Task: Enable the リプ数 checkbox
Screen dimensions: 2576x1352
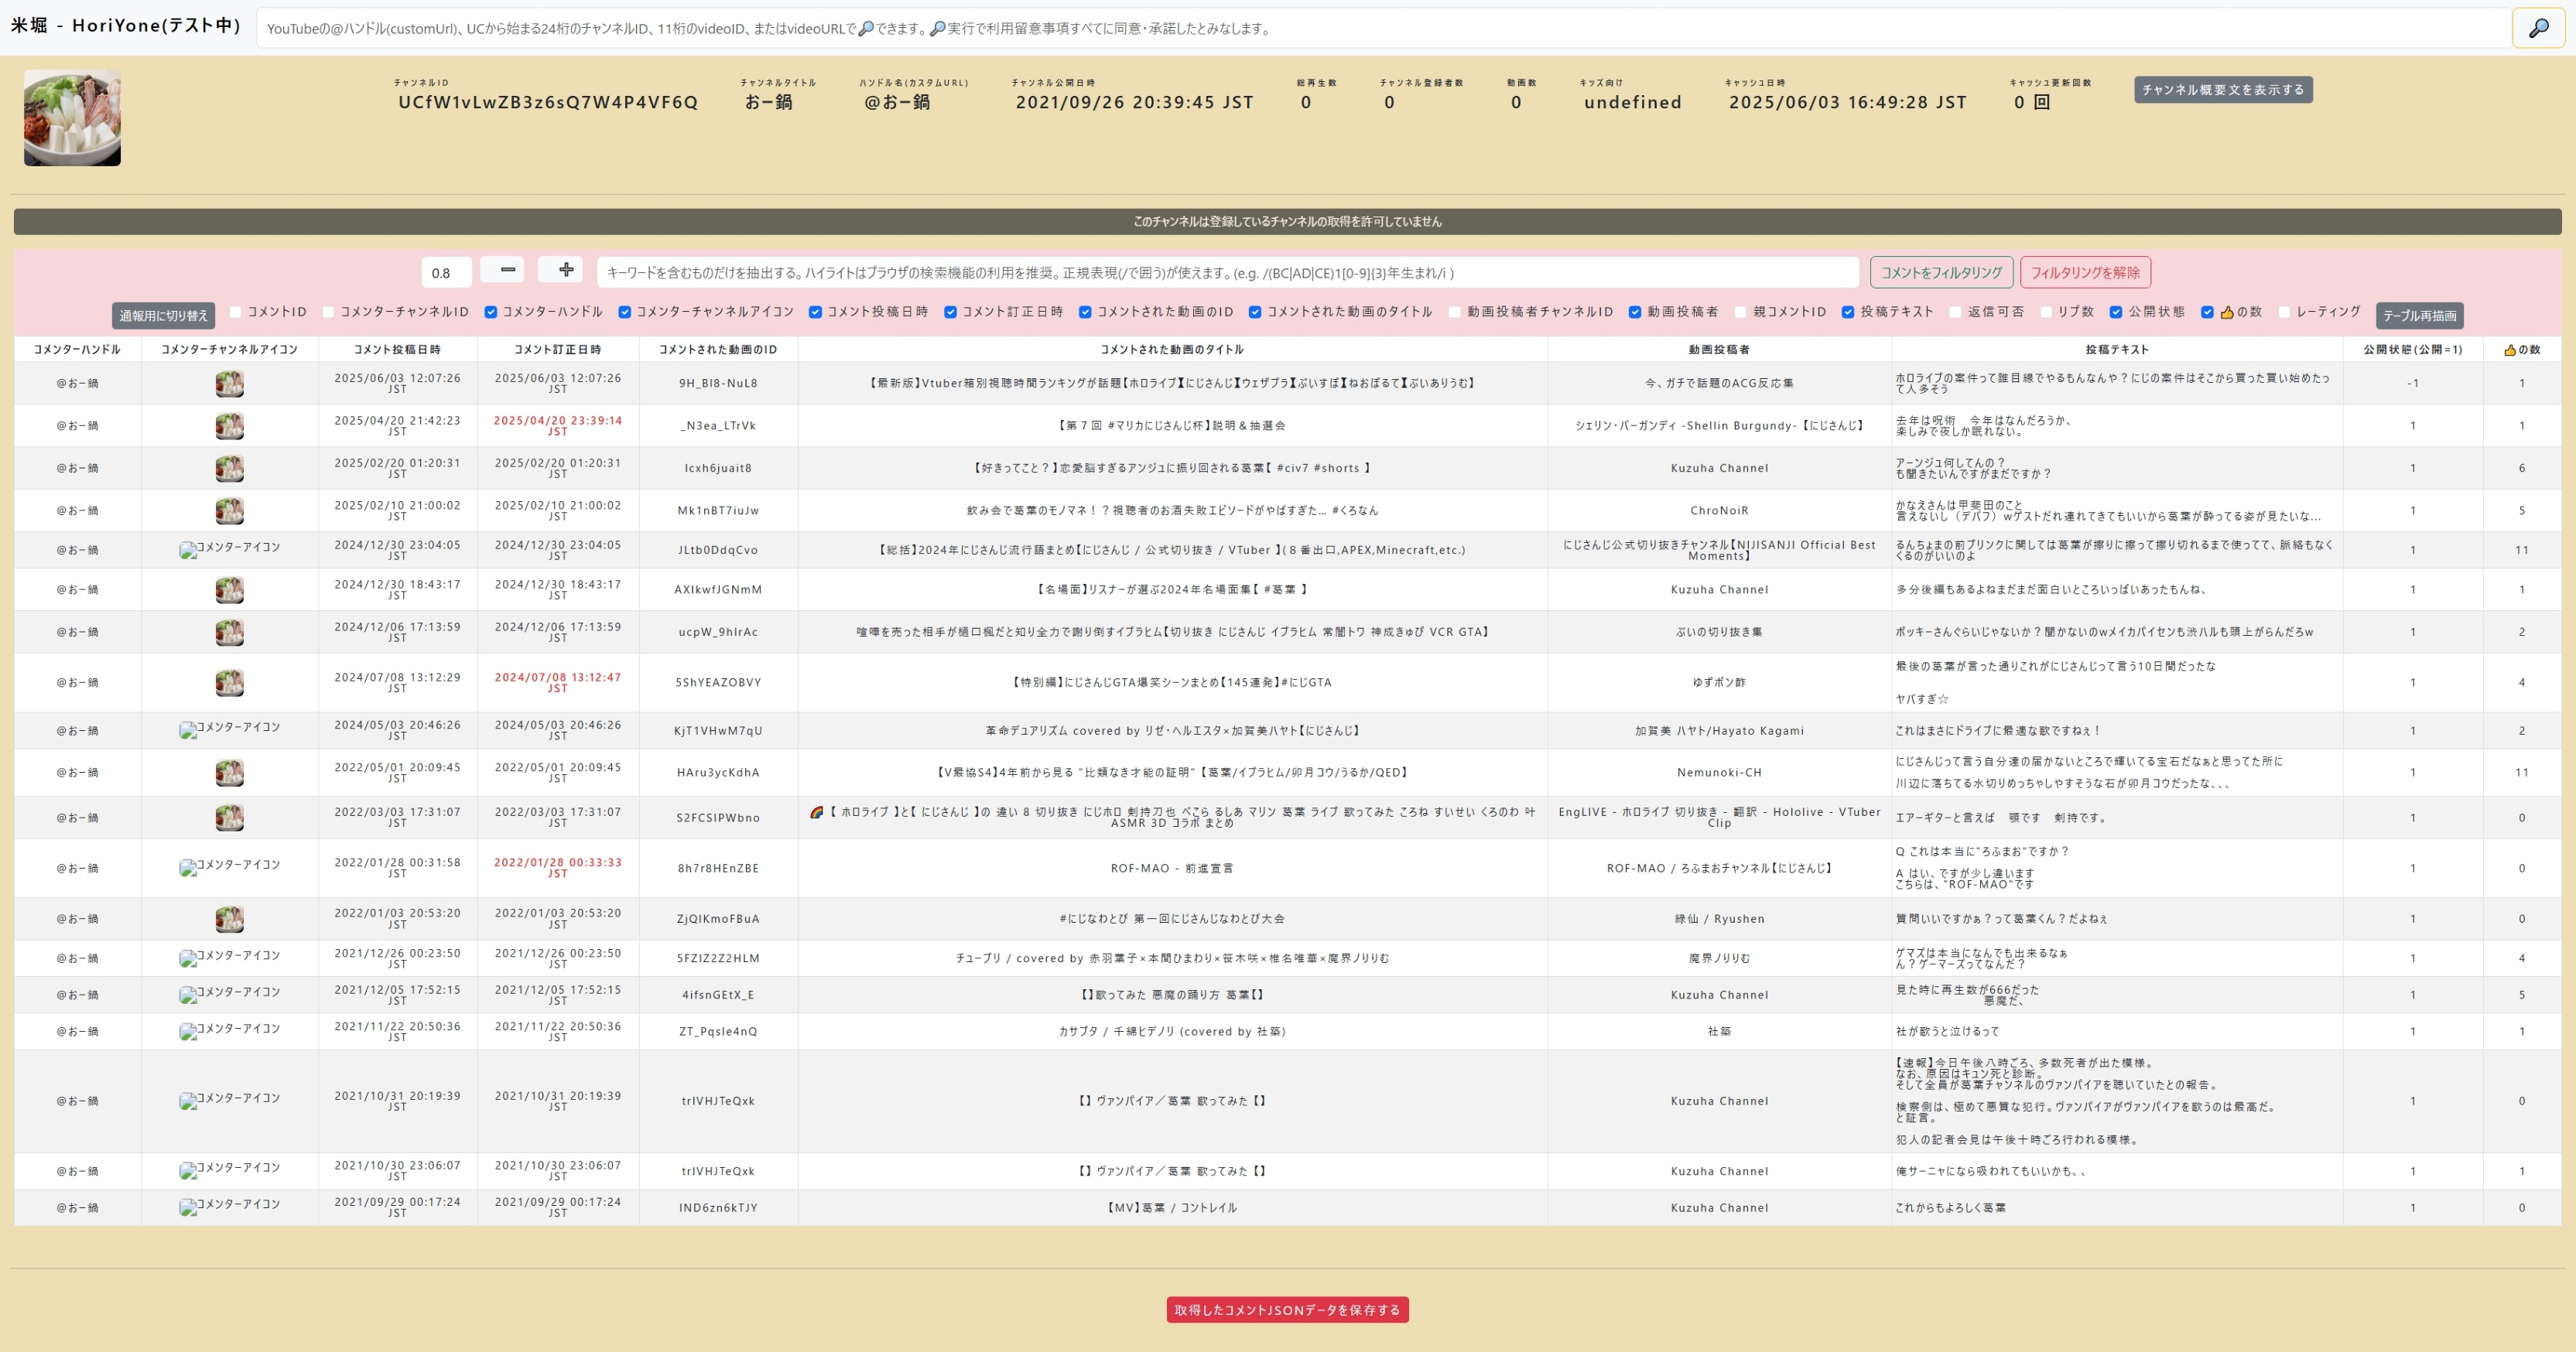Action: [x=2046, y=312]
